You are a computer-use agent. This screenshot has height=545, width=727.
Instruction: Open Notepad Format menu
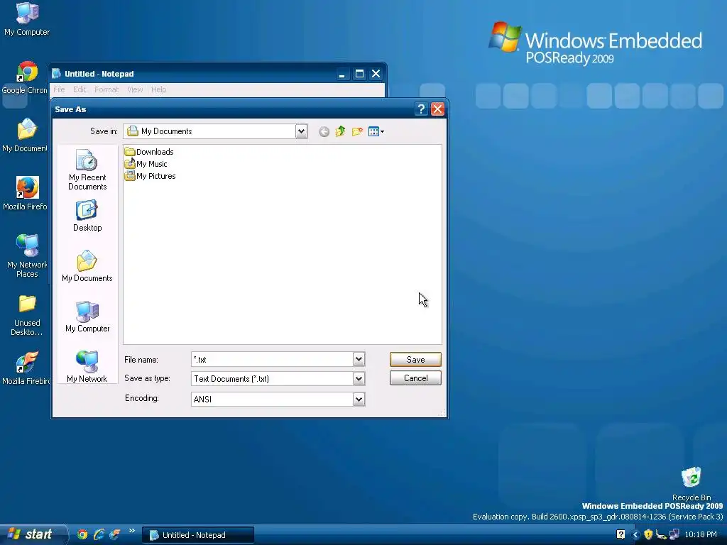click(x=106, y=89)
